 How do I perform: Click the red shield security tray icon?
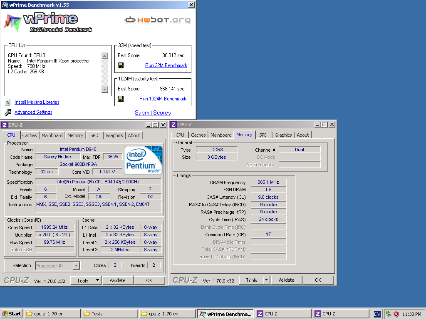pos(396,314)
